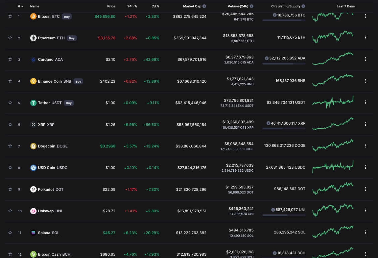Viewport: 378px width, 258px height.
Task: Click the Bitcoin coin logo
Action: pyautogui.click(x=33, y=16)
